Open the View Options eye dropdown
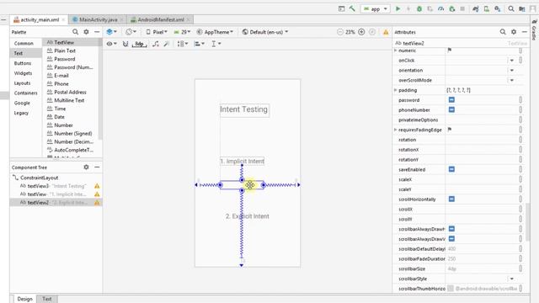The image size is (539, 303). point(111,44)
